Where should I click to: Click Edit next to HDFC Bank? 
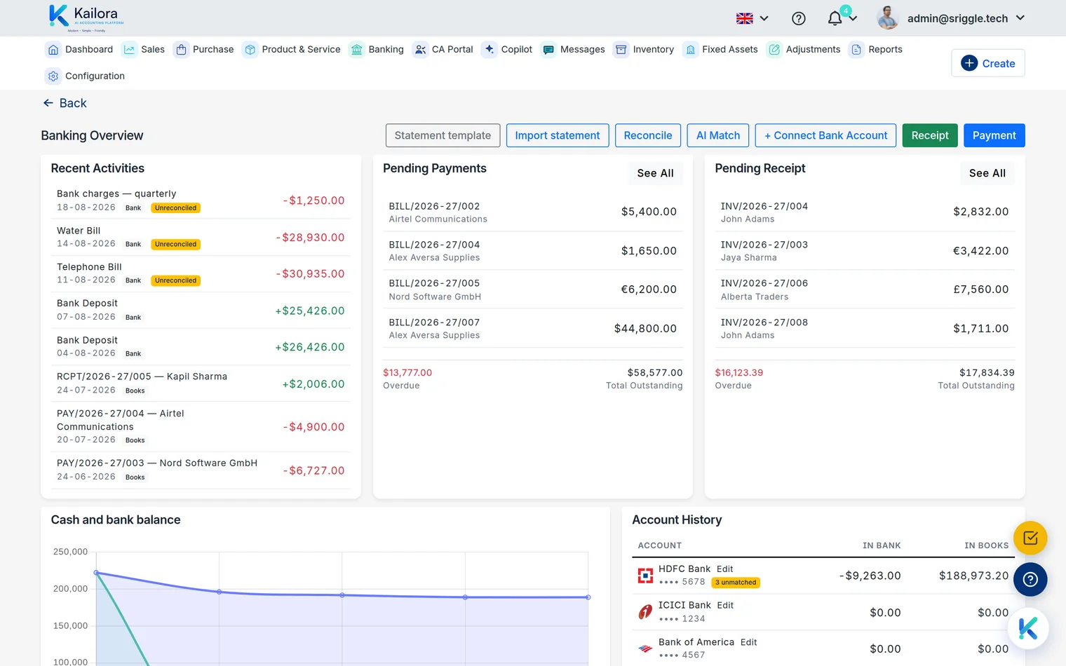[725, 569]
